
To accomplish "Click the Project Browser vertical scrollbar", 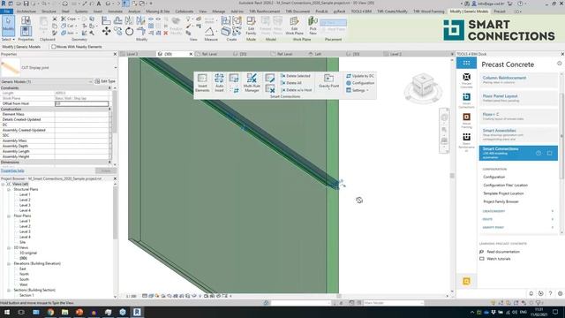I will click(116, 213).
